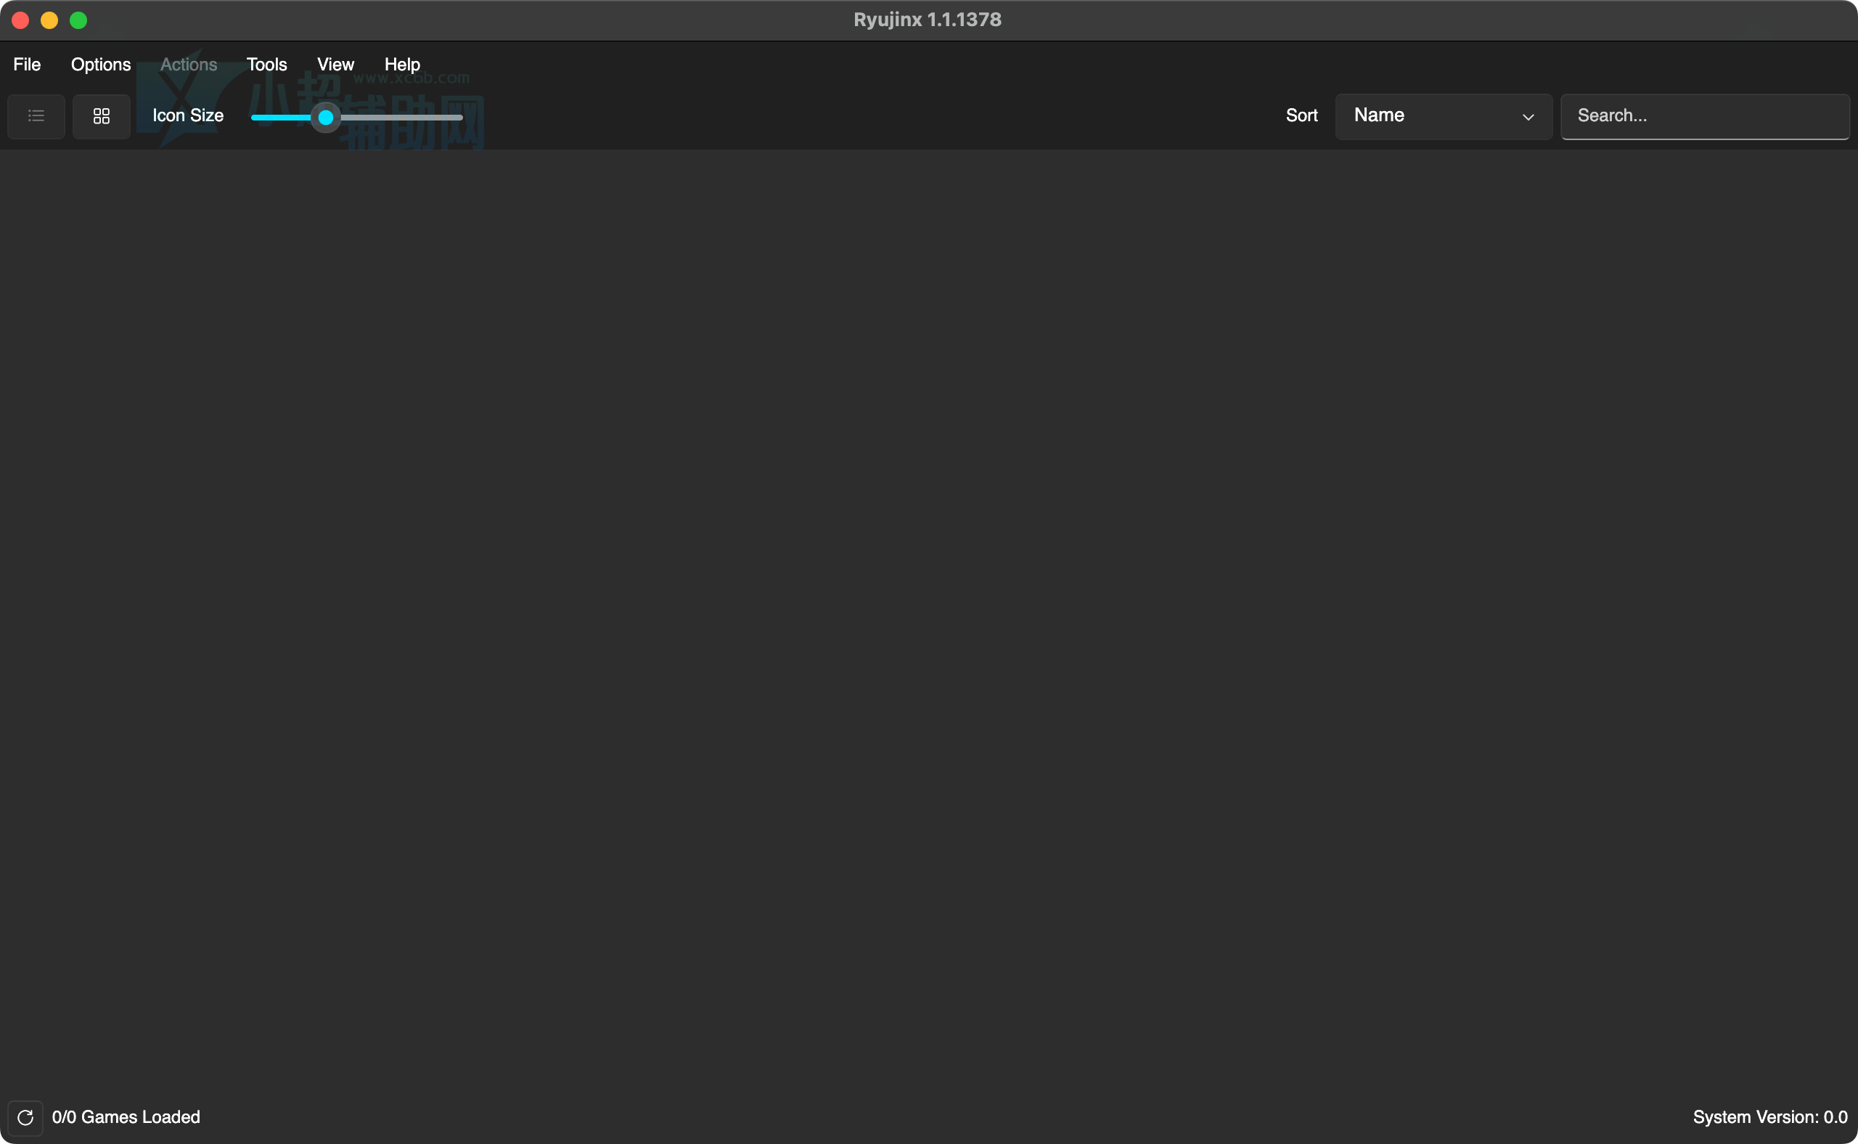Open the View menu
The height and width of the screenshot is (1144, 1858).
(335, 64)
